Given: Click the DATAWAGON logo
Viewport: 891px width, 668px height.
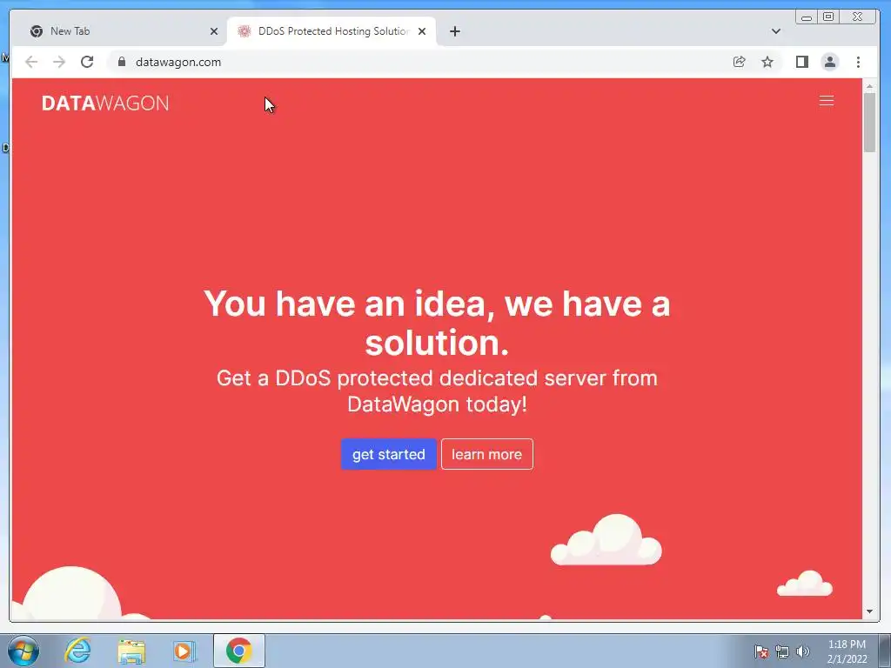Looking at the screenshot, I should [105, 104].
